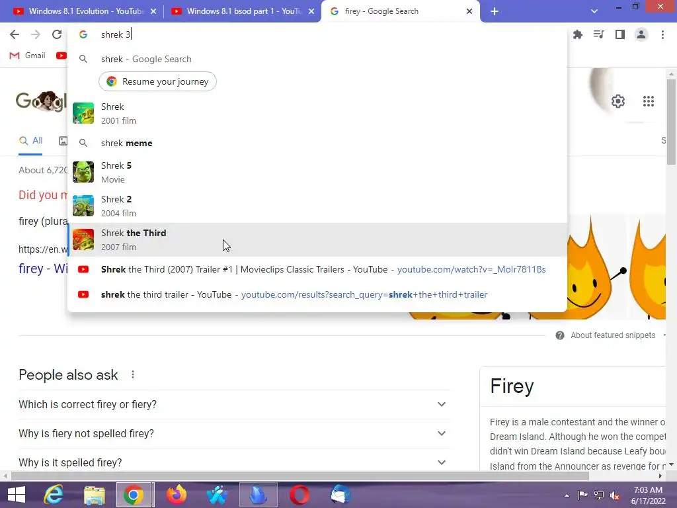Open the firey - Wi result link
Screen dimensions: 677x508
tap(43, 269)
